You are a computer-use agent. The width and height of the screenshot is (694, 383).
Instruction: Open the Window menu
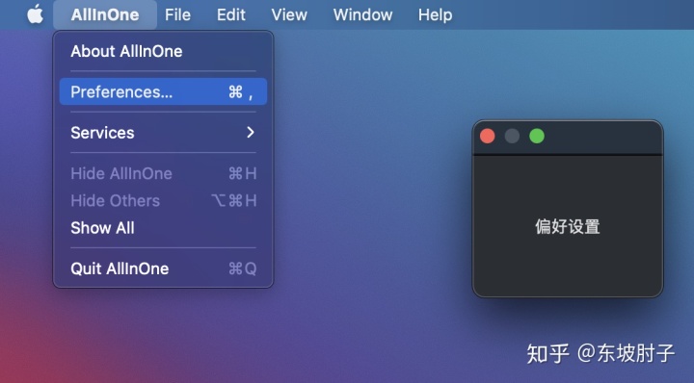coord(362,14)
